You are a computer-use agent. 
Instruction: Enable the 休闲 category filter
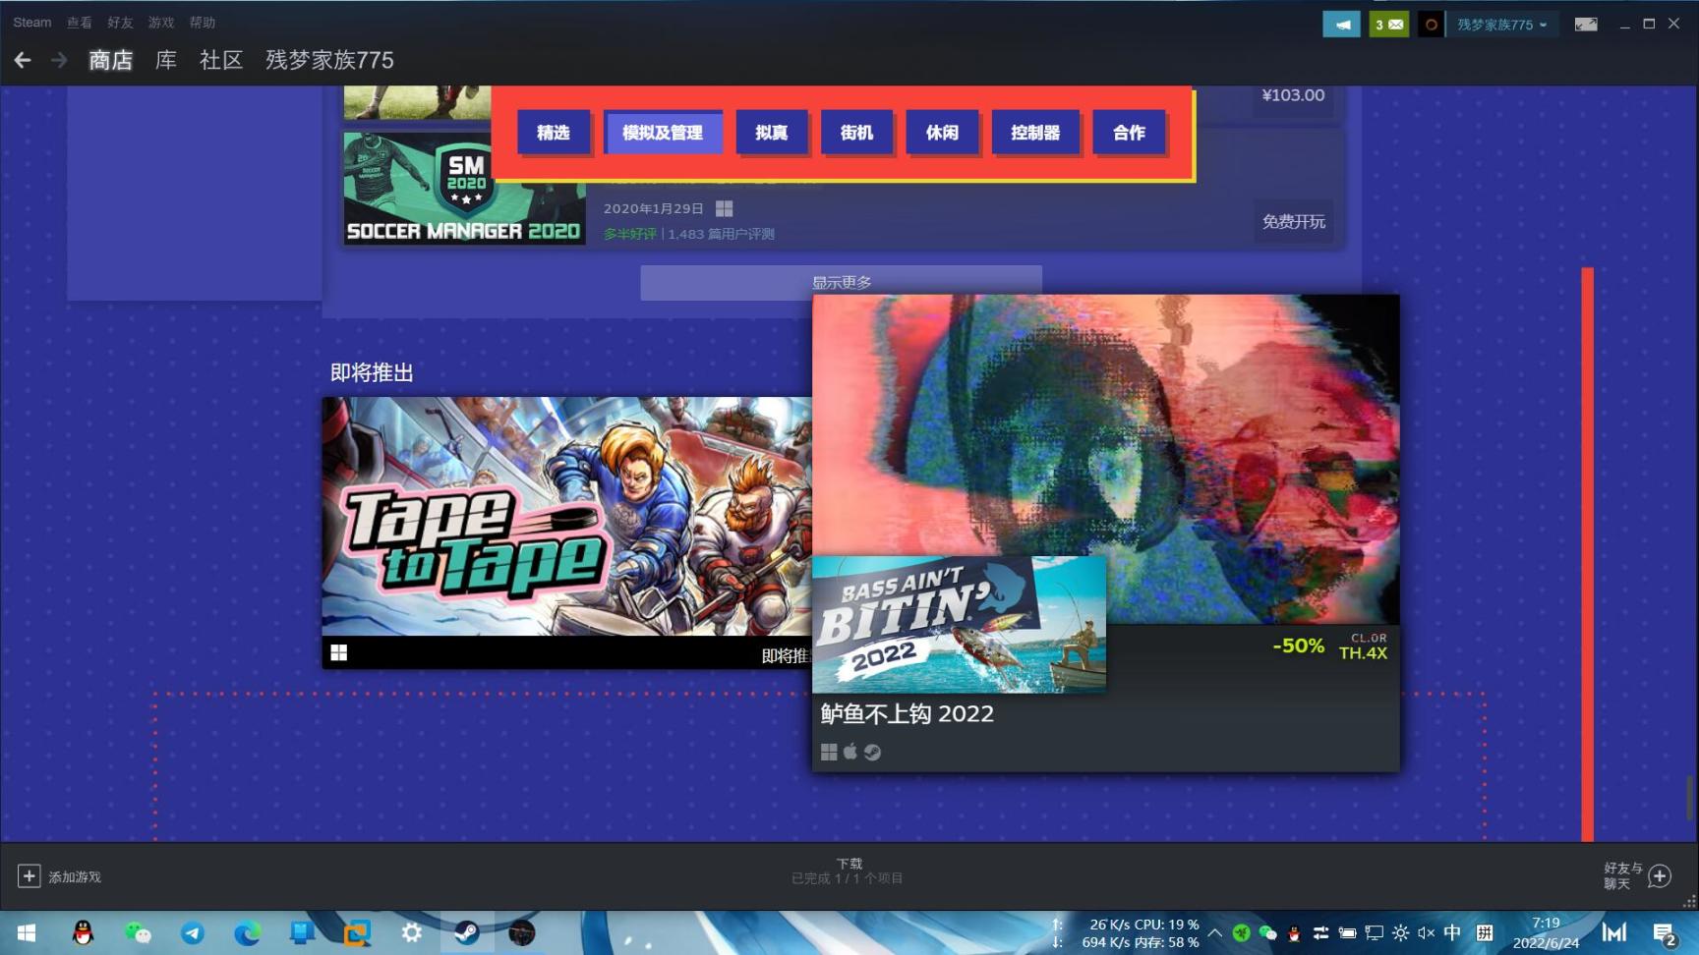[x=941, y=132]
